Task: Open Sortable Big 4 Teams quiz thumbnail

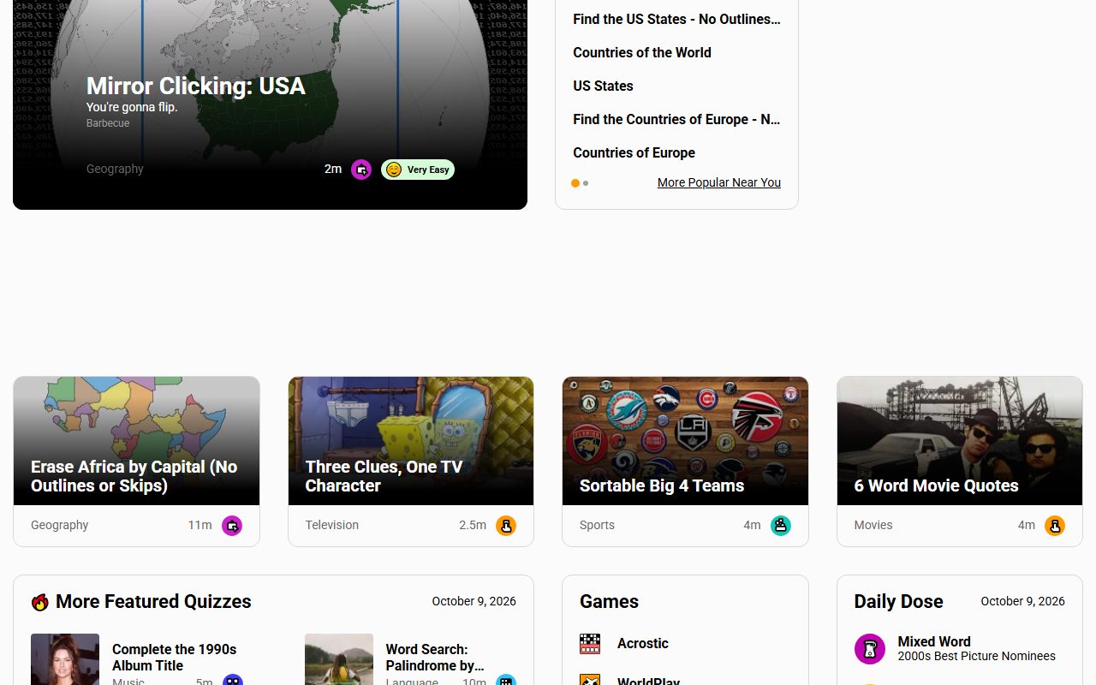Action: [685, 441]
